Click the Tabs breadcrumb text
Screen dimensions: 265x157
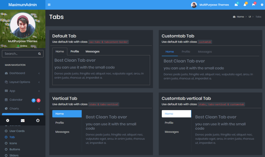coord(258,17)
